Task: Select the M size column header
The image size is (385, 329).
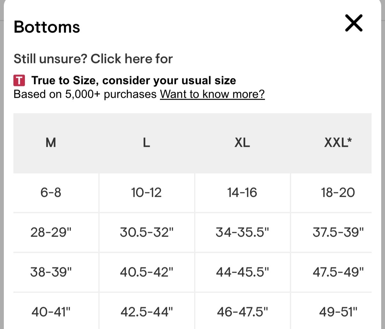Action: (x=51, y=143)
